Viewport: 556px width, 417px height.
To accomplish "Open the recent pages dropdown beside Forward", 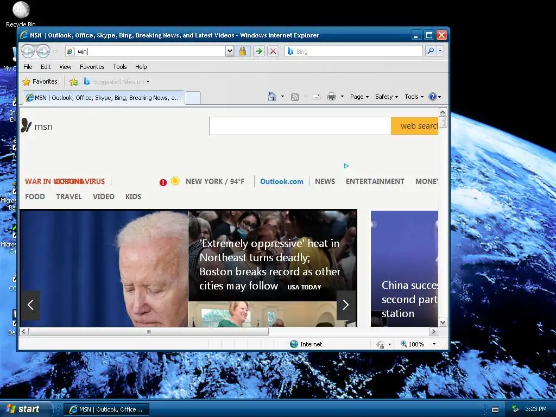I will (55, 52).
